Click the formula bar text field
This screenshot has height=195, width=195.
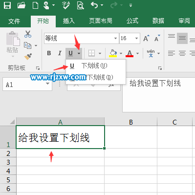(x=159, y=95)
